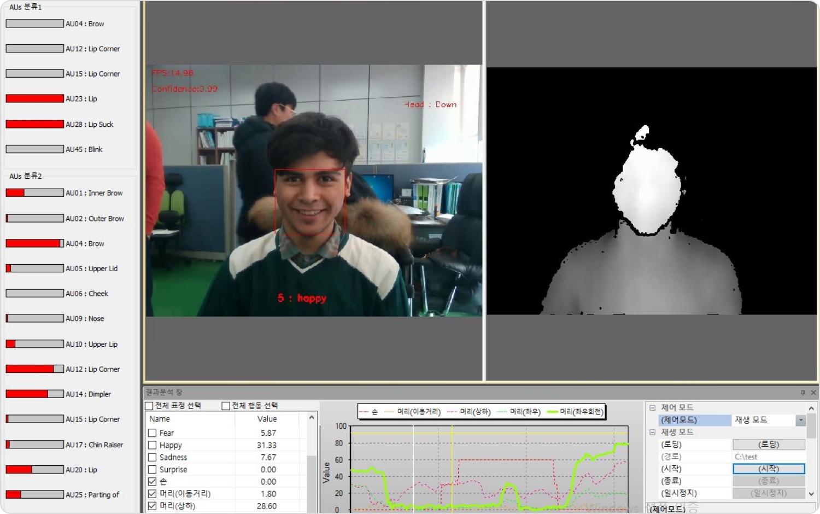820x514 pixels.
Task: Click the C:\test path field
Action: point(769,457)
